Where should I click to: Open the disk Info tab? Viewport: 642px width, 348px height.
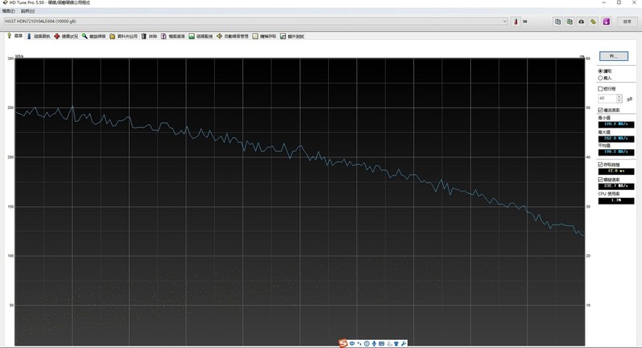(38, 36)
